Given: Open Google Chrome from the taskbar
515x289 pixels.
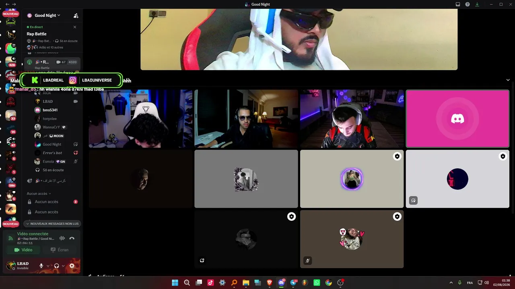Looking at the screenshot, I should (x=329, y=283).
